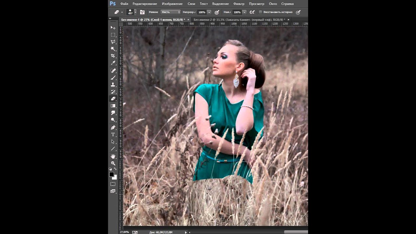Select the Pen tool
This screenshot has height=234, width=416.
[113, 127]
